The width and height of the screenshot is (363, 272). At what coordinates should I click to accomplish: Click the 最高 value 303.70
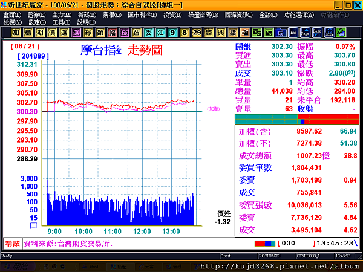tap(344, 55)
